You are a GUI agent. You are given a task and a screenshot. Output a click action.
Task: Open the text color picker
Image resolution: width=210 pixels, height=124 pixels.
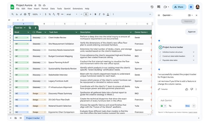[x=108, y=14]
